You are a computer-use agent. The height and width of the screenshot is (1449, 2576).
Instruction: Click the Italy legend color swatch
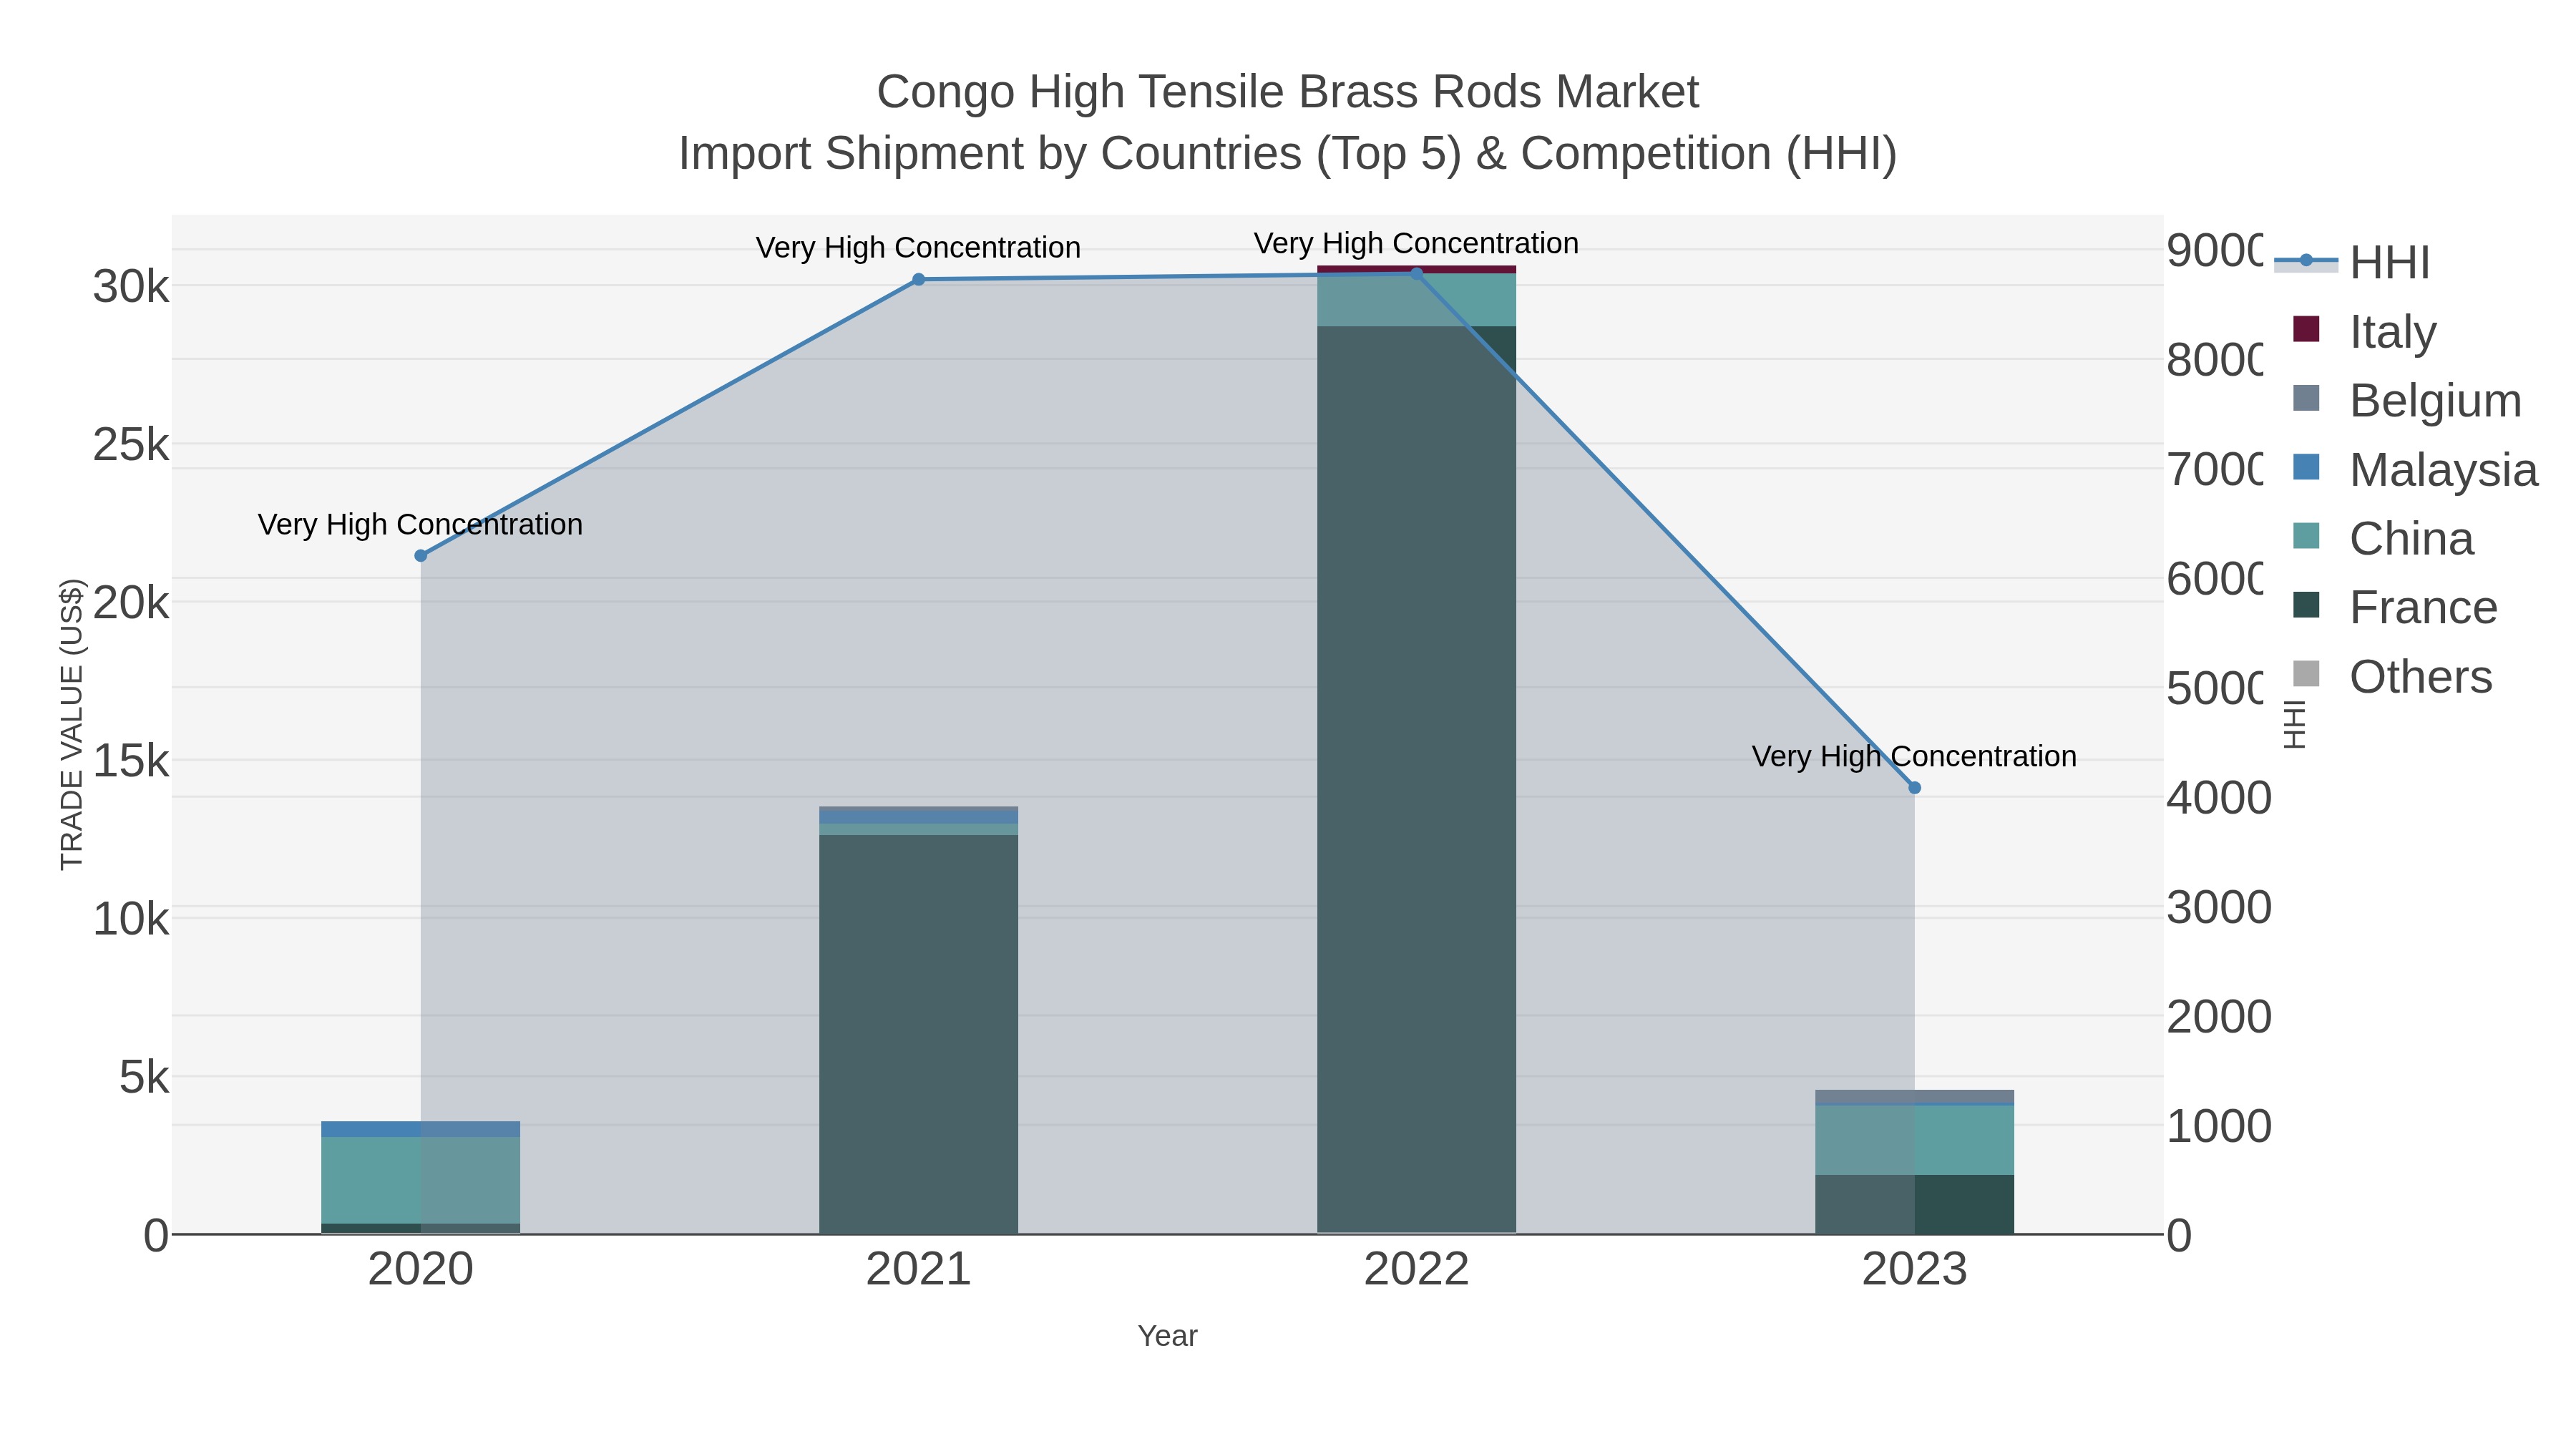[x=2306, y=329]
